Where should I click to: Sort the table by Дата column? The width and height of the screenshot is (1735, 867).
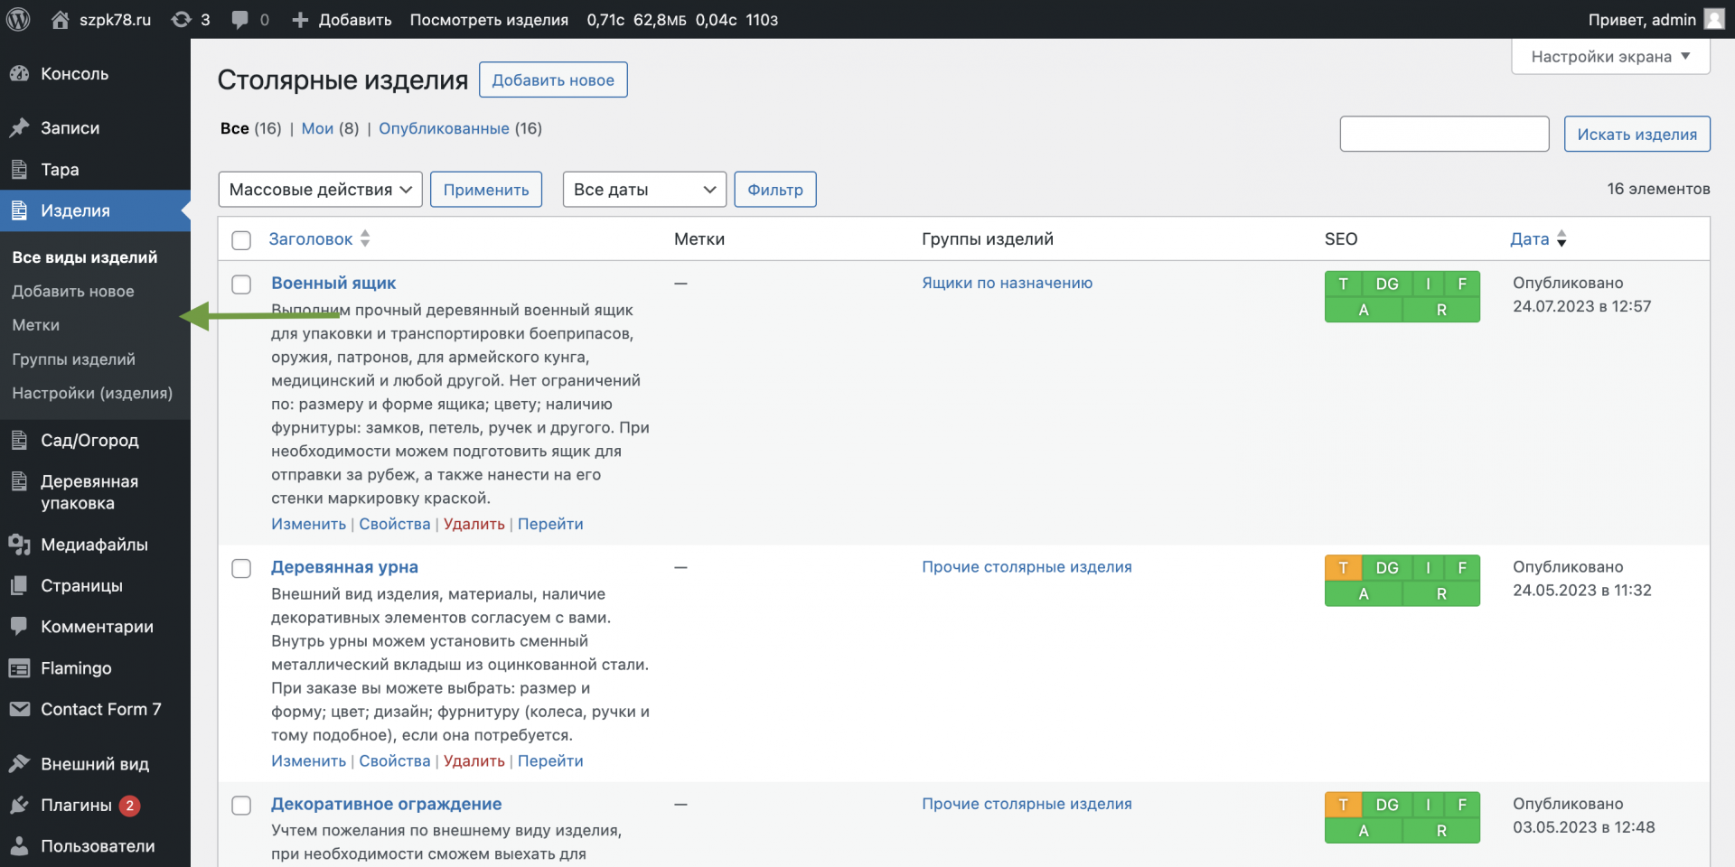point(1538,239)
